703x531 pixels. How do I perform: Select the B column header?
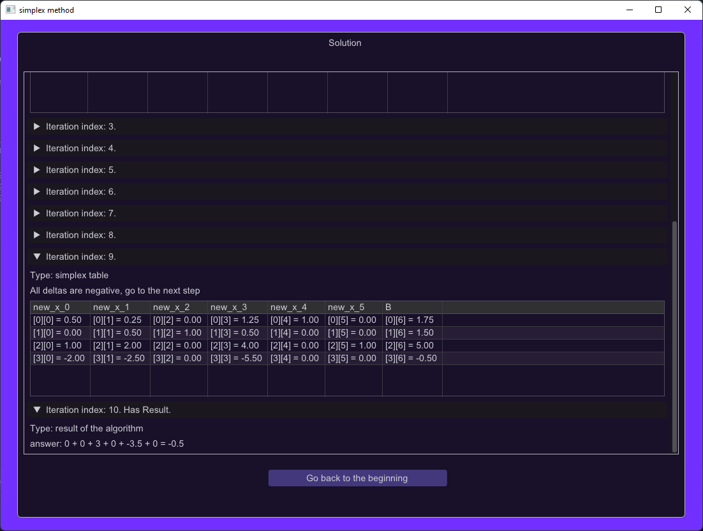coord(412,307)
